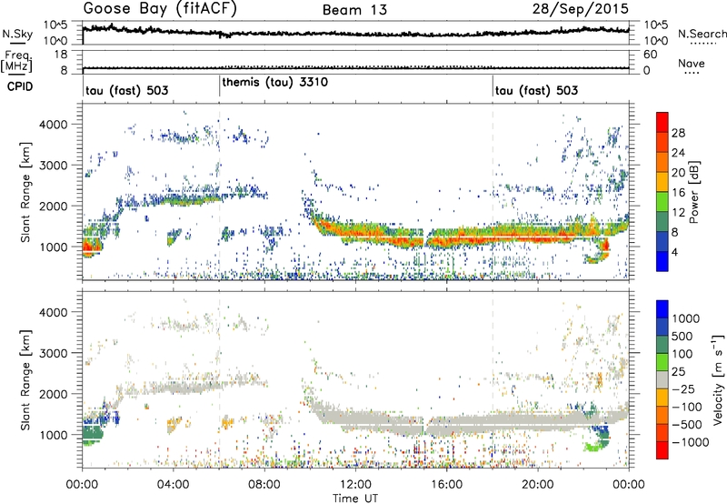This screenshot has height=504, width=727.
Task: Click the red bottom of the Velocity colorbar
Action: pyautogui.click(x=662, y=450)
